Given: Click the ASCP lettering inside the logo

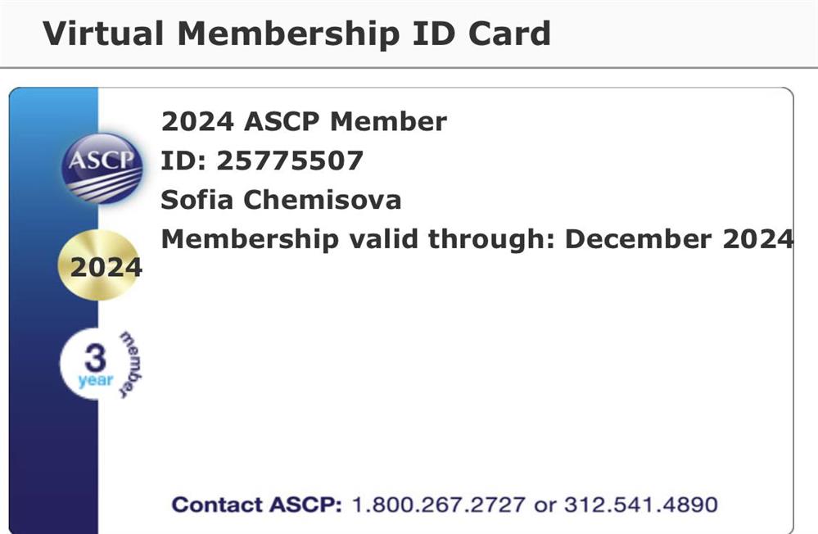Looking at the screenshot, I should [x=102, y=161].
